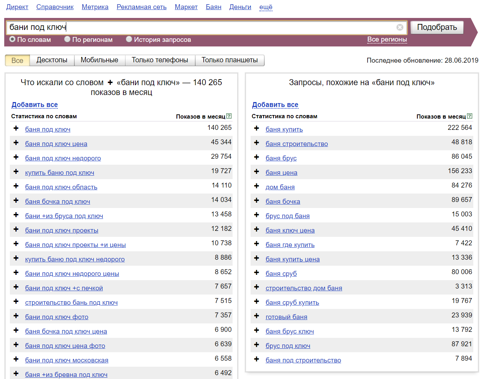Open 'Баян' in the top navigation
This screenshot has width=492, height=379.
[214, 7]
